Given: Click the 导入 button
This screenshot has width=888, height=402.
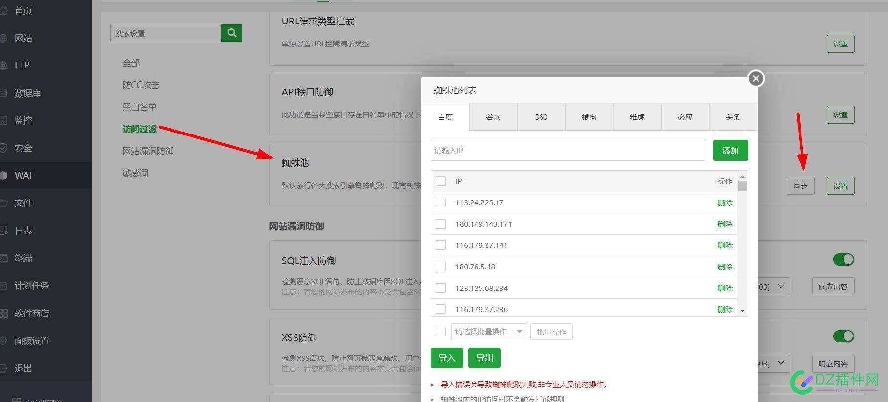Looking at the screenshot, I should [447, 358].
